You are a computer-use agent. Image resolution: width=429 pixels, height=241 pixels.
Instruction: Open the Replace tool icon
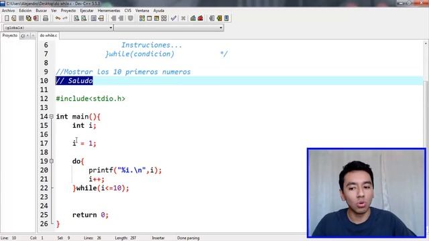click(84, 18)
